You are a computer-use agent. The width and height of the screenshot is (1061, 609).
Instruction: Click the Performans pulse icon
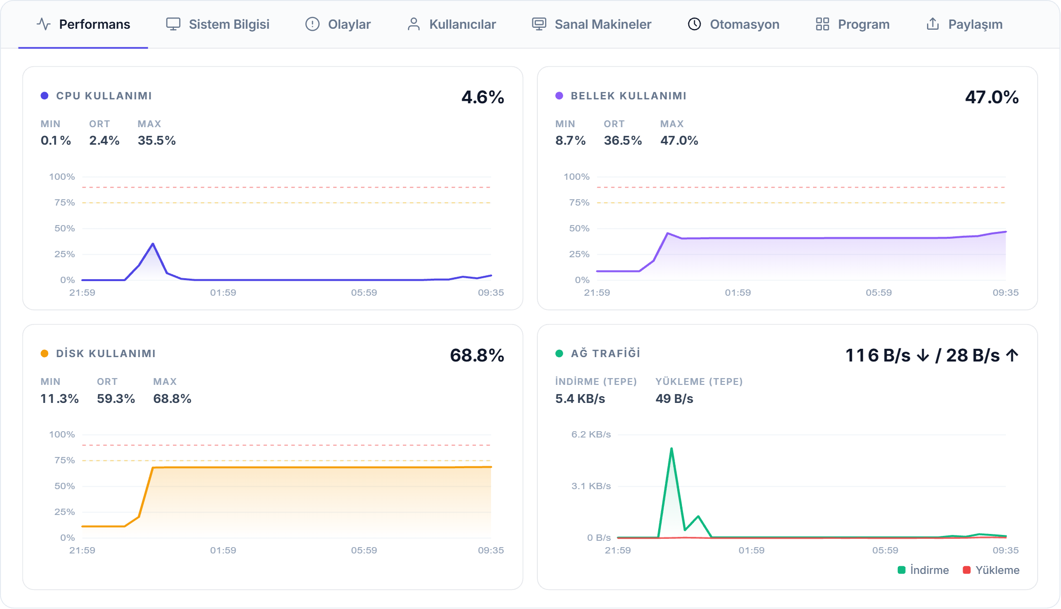point(44,24)
